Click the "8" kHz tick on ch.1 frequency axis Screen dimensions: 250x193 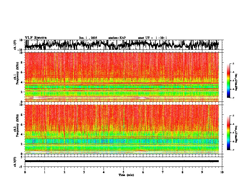22,62
